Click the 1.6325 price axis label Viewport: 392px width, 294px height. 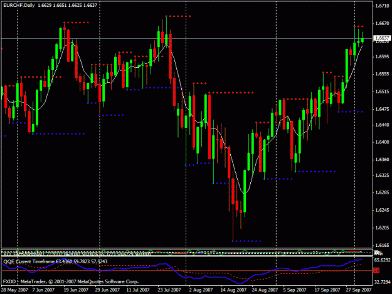(382, 175)
